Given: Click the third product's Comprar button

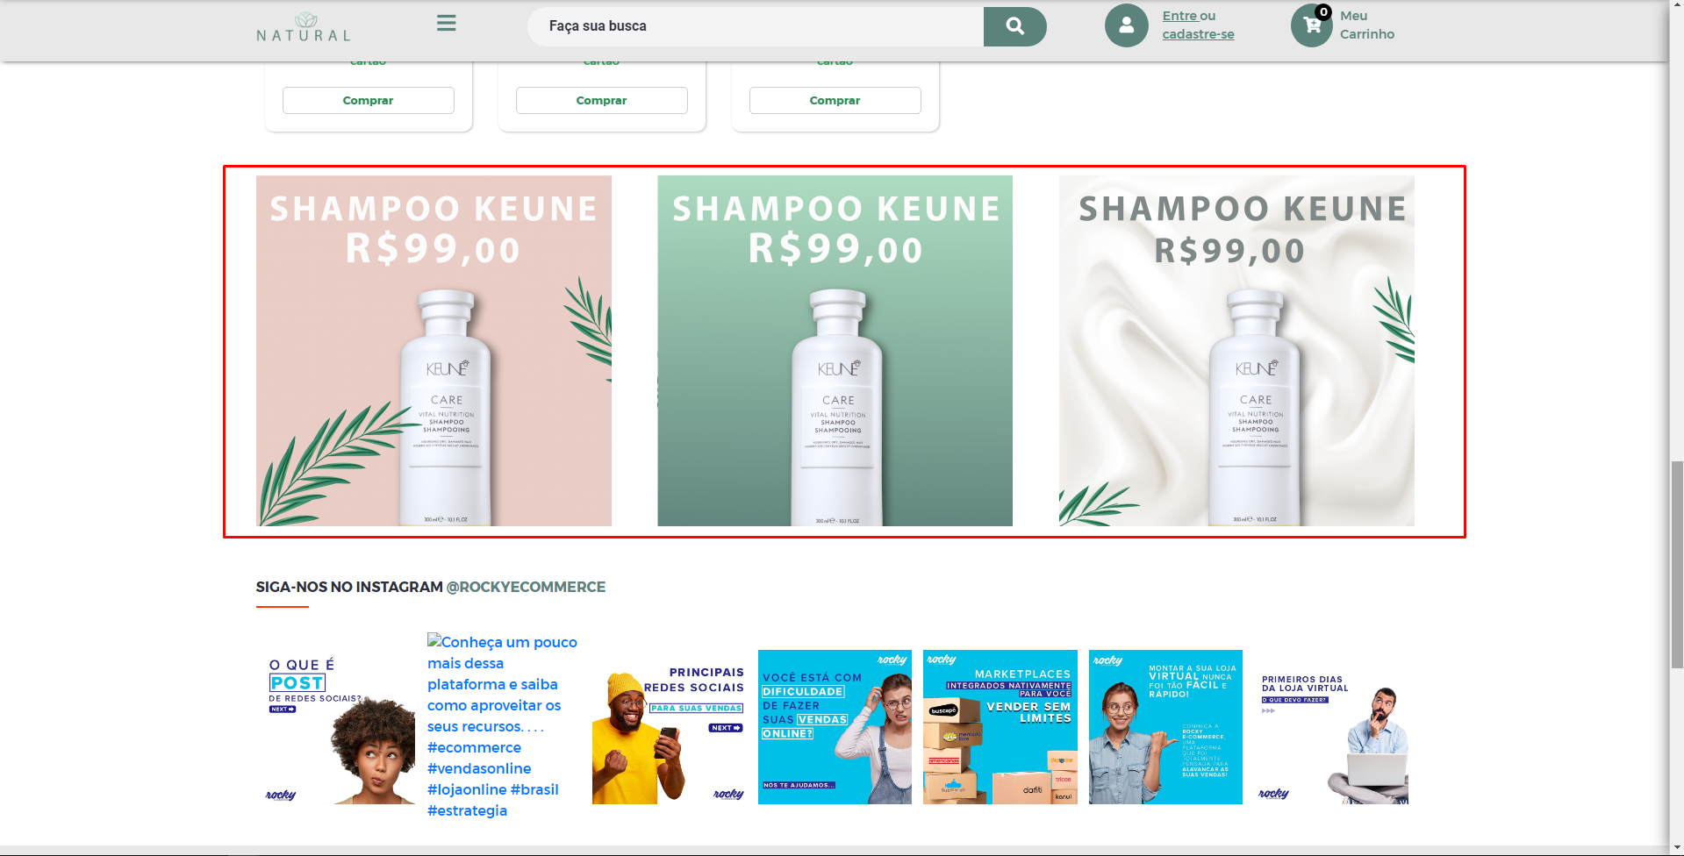Looking at the screenshot, I should (x=835, y=100).
